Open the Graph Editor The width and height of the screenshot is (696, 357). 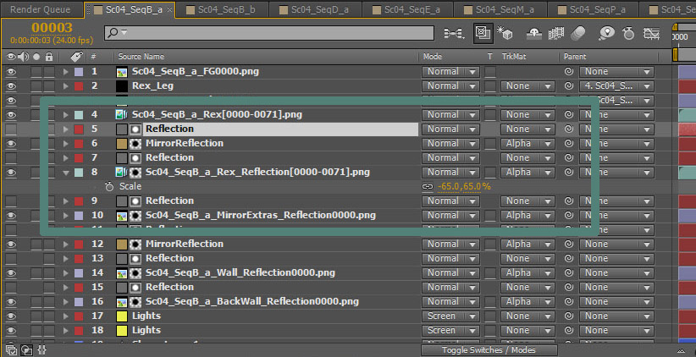click(651, 33)
